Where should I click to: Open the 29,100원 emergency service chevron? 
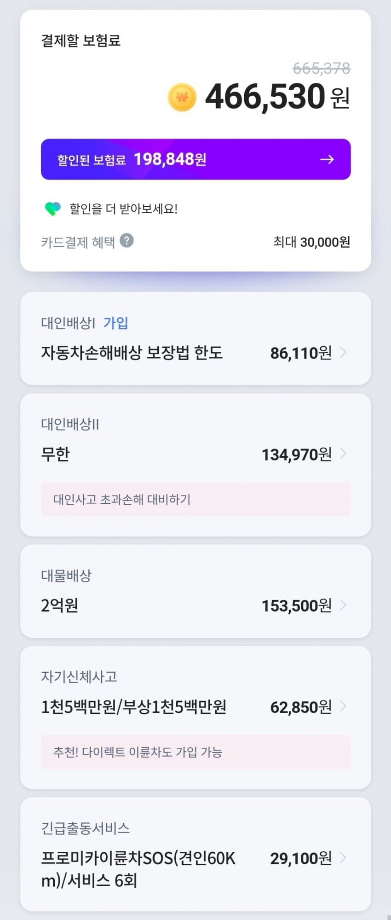click(343, 858)
